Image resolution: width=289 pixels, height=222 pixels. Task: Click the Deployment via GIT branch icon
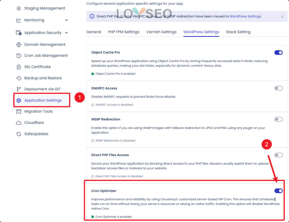pos(18,89)
